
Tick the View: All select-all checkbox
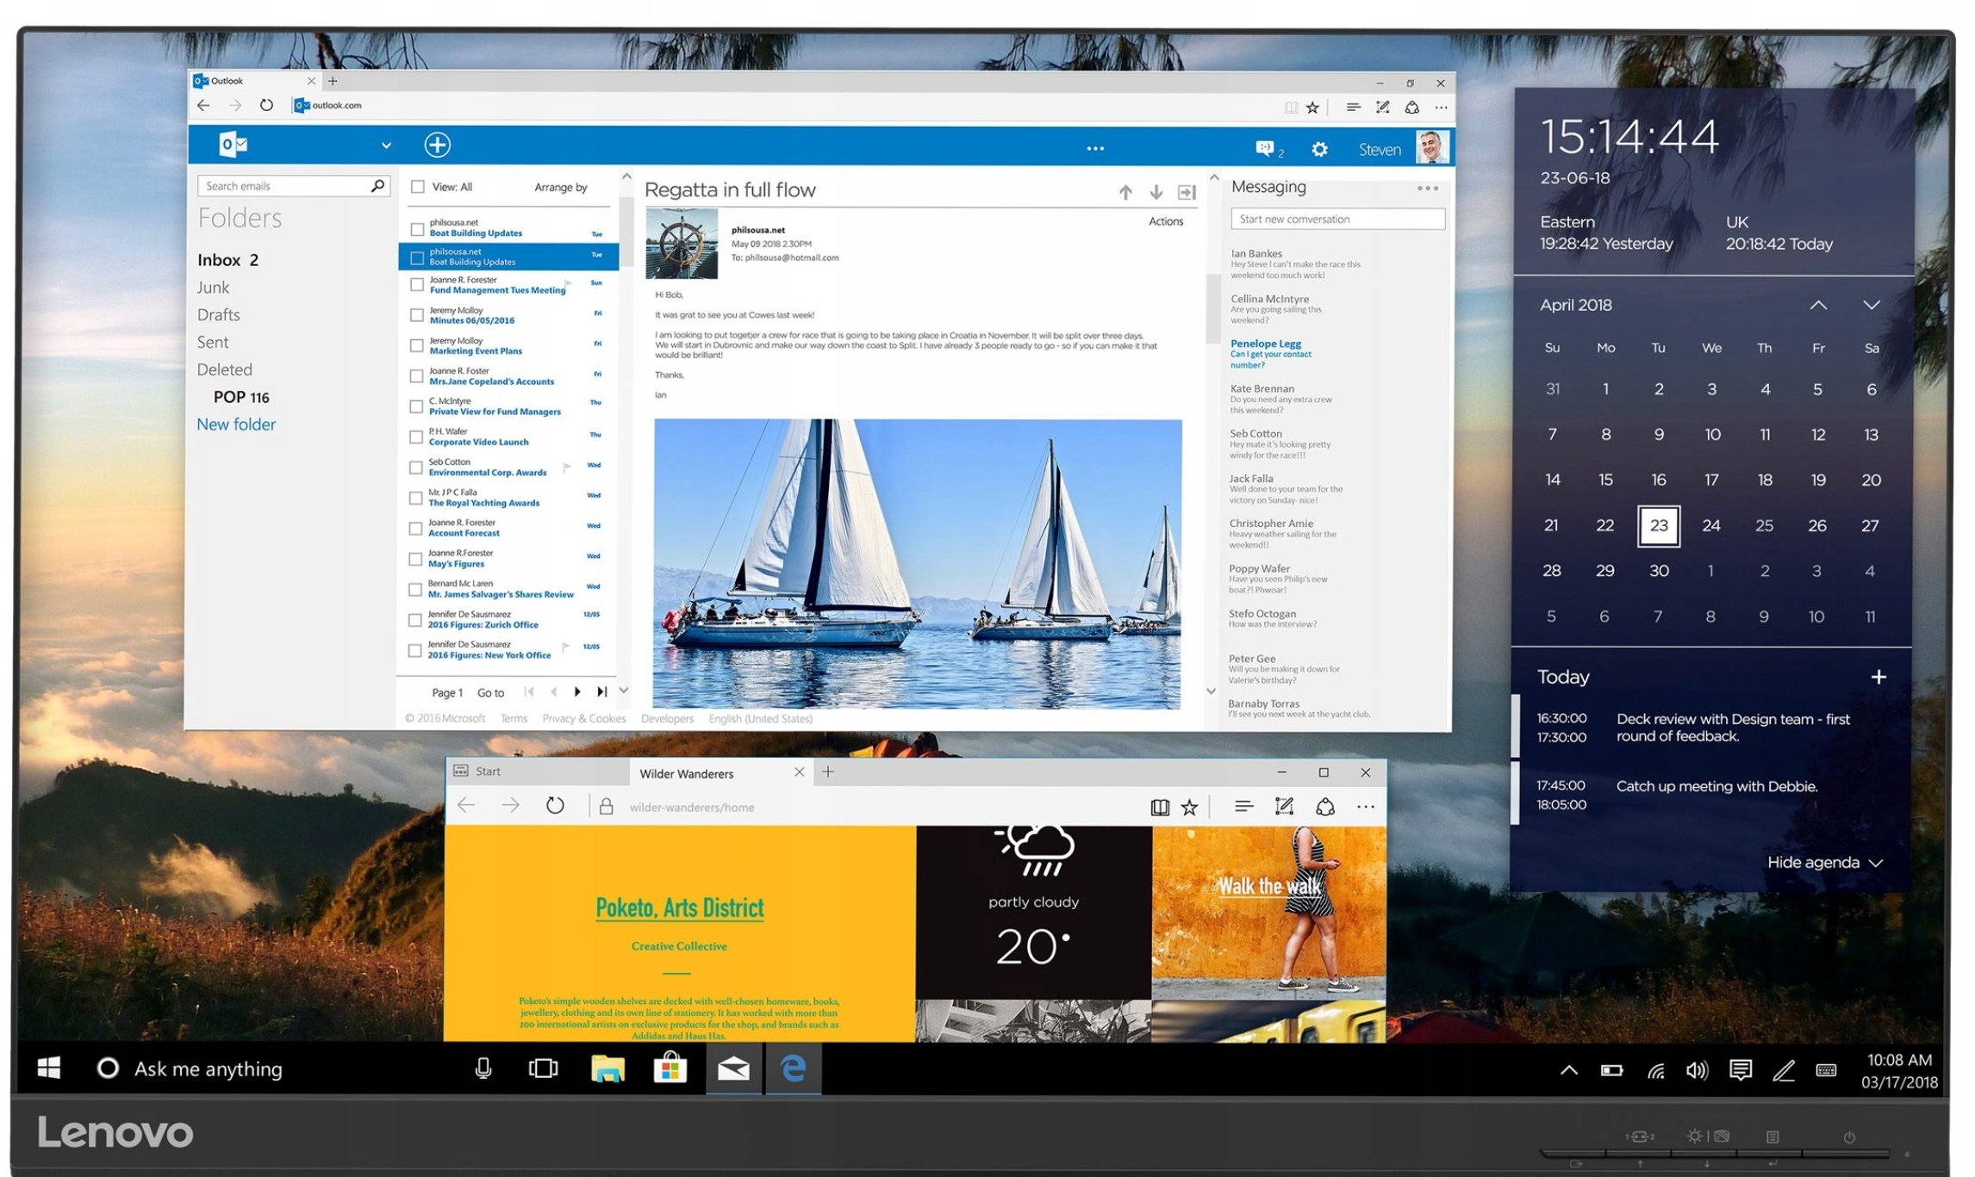418,187
